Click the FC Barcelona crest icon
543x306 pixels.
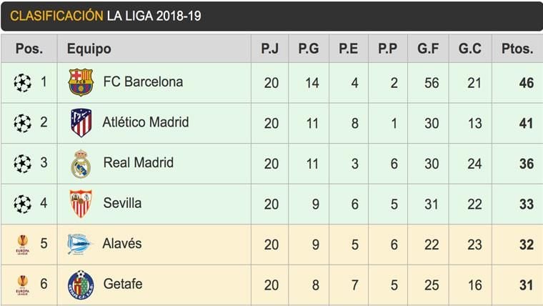click(81, 83)
